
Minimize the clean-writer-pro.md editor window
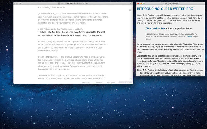(x=18, y=4)
